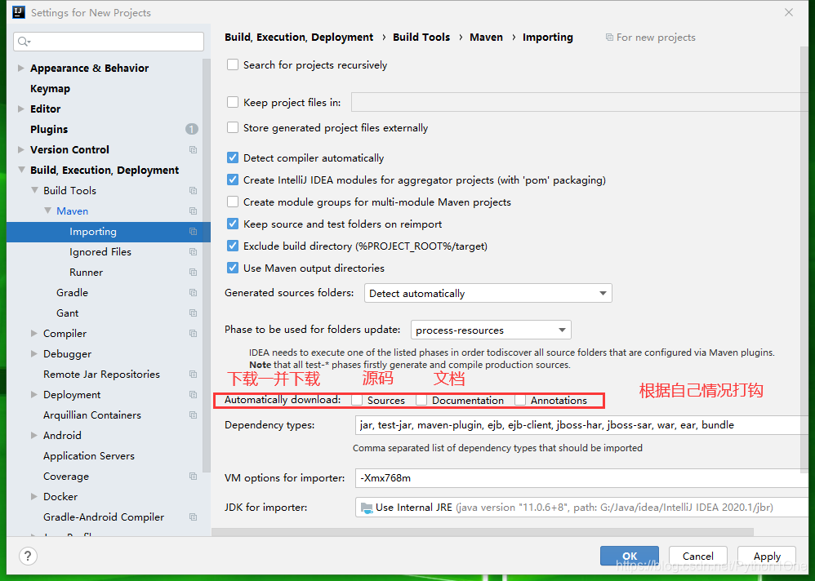Click the Apply button
Image resolution: width=815 pixels, height=581 pixels.
point(767,556)
